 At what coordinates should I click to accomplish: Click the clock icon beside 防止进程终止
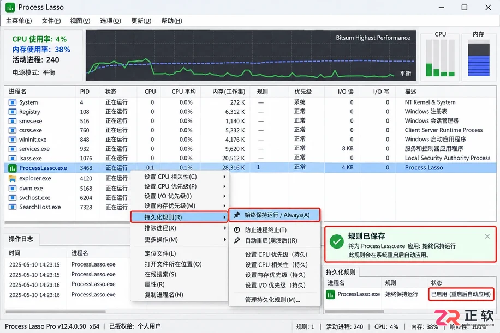point(237,230)
